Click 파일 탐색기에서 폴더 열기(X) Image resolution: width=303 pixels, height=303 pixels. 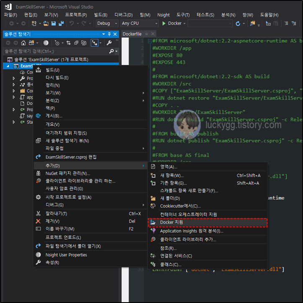point(90,246)
